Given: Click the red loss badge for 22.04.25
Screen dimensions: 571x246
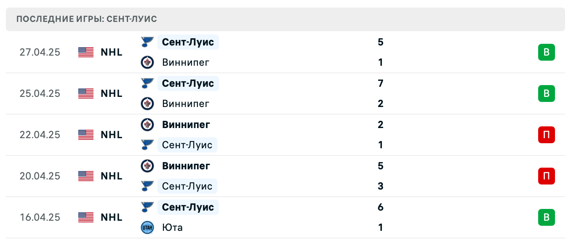Looking at the screenshot, I should point(546,135).
